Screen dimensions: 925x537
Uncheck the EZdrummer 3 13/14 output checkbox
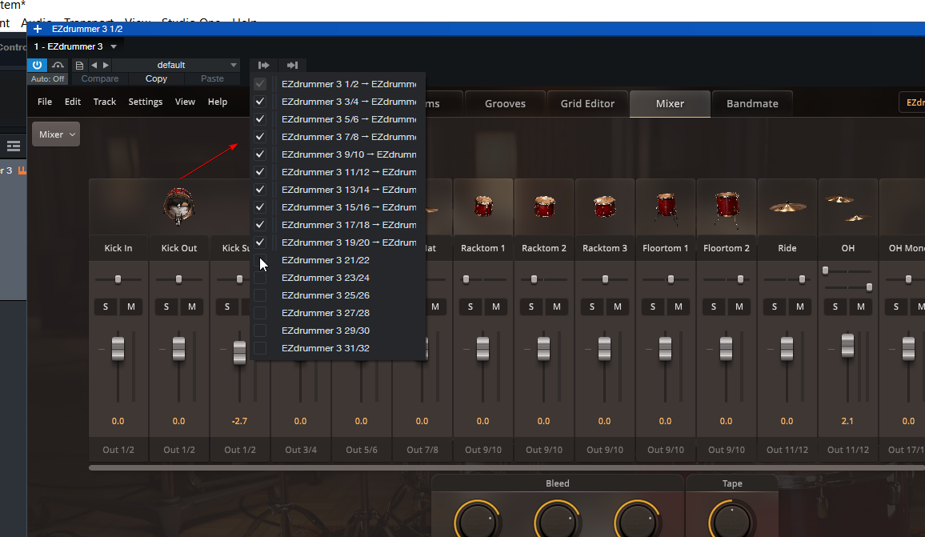[x=260, y=190]
